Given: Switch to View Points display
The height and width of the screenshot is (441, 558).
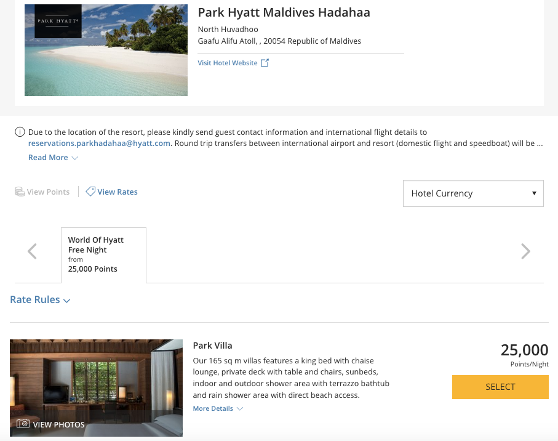Looking at the screenshot, I should [x=48, y=192].
